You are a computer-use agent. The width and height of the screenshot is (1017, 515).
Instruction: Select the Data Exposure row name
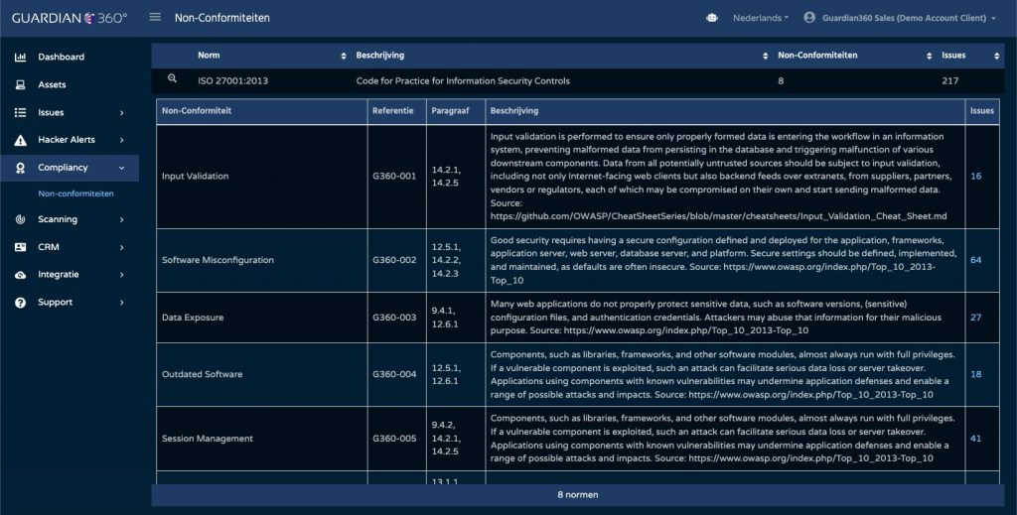pos(193,318)
